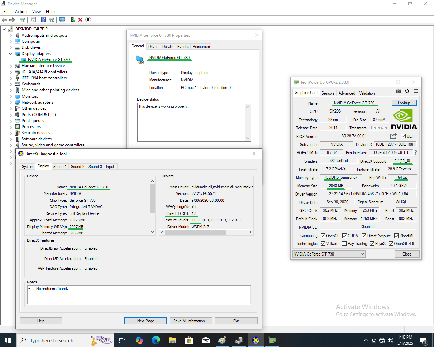This screenshot has width=434, height=347.
Task: Click the Update driver toolbar icon
Action: [73, 20]
